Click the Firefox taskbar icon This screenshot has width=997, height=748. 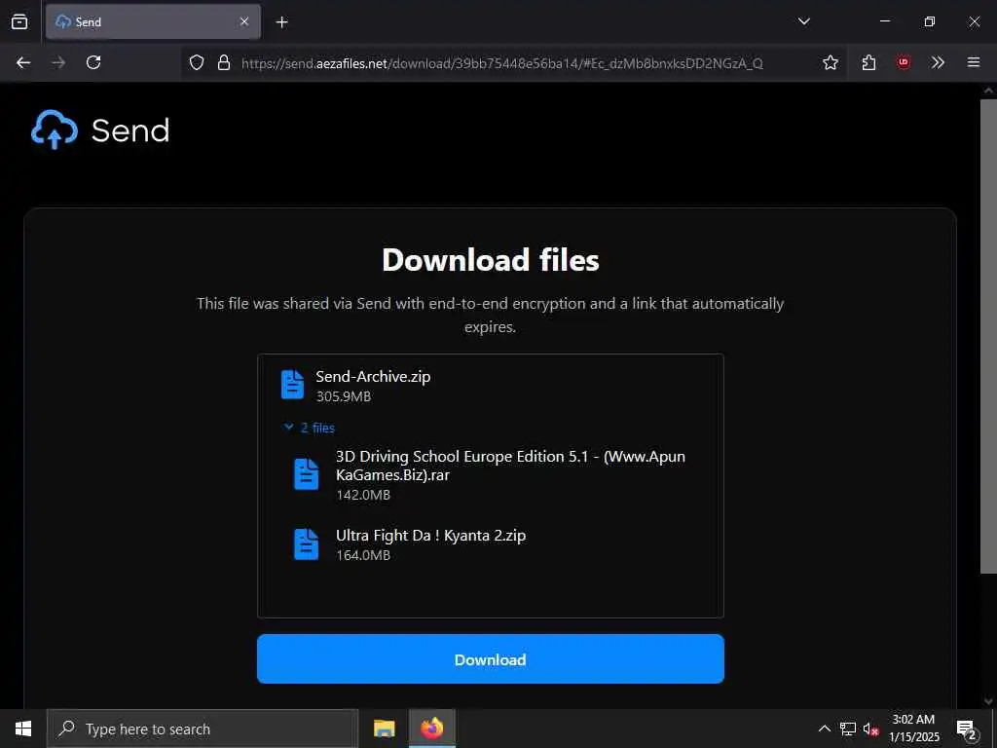431,729
